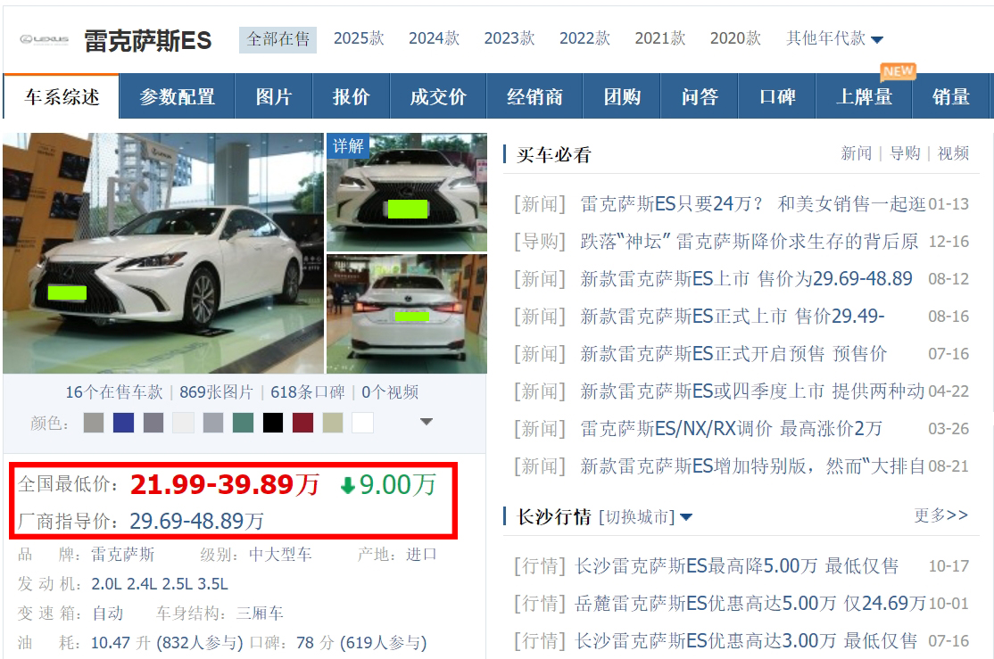
Task: Select 全部在售 filter
Action: pos(277,39)
